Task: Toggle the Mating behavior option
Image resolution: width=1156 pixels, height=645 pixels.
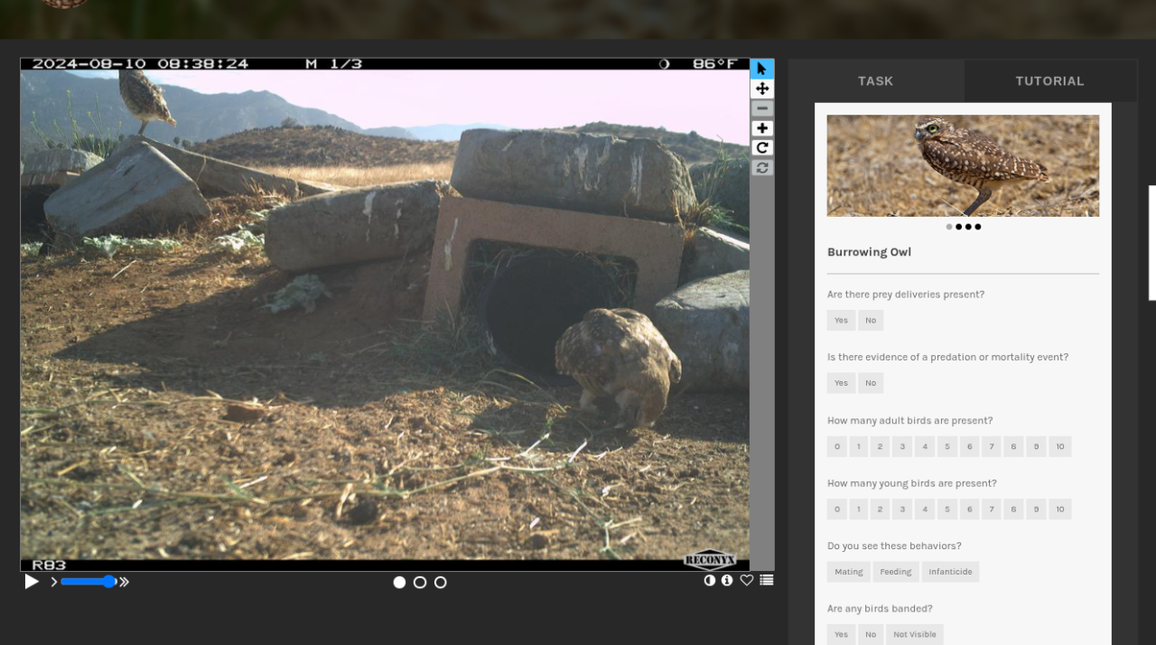Action: click(x=849, y=572)
